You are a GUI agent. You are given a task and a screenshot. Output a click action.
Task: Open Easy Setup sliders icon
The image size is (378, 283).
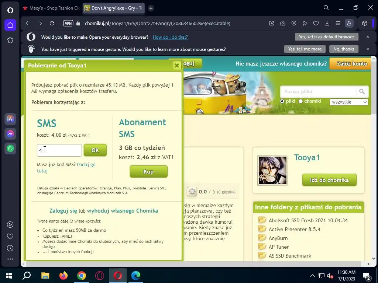click(338, 23)
